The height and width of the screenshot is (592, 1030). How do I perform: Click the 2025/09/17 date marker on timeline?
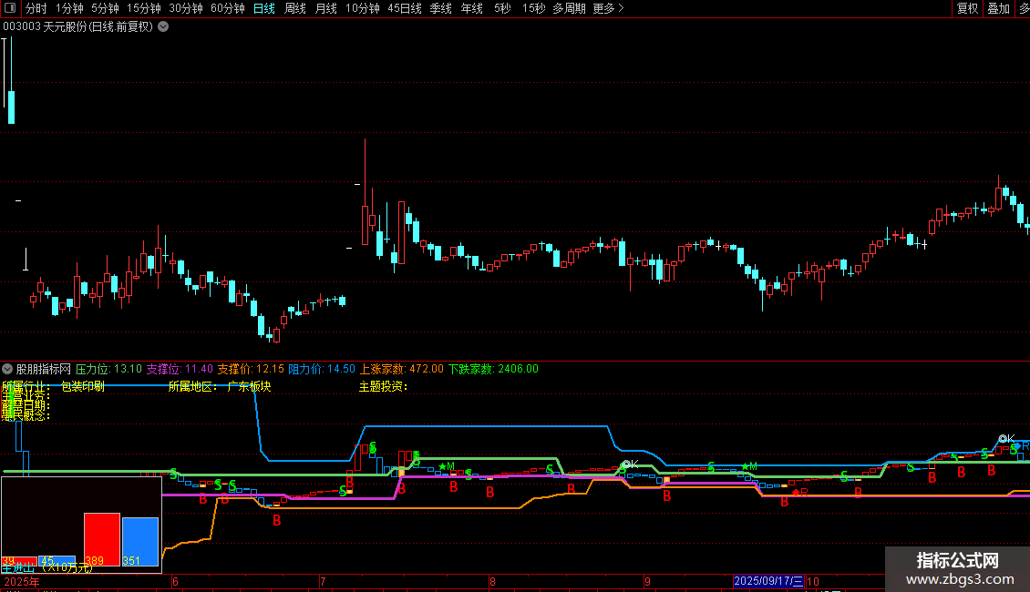769,581
